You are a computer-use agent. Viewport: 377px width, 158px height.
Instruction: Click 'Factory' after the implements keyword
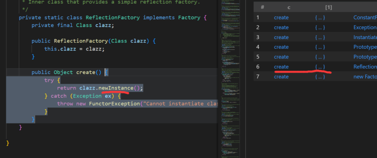click(189, 17)
